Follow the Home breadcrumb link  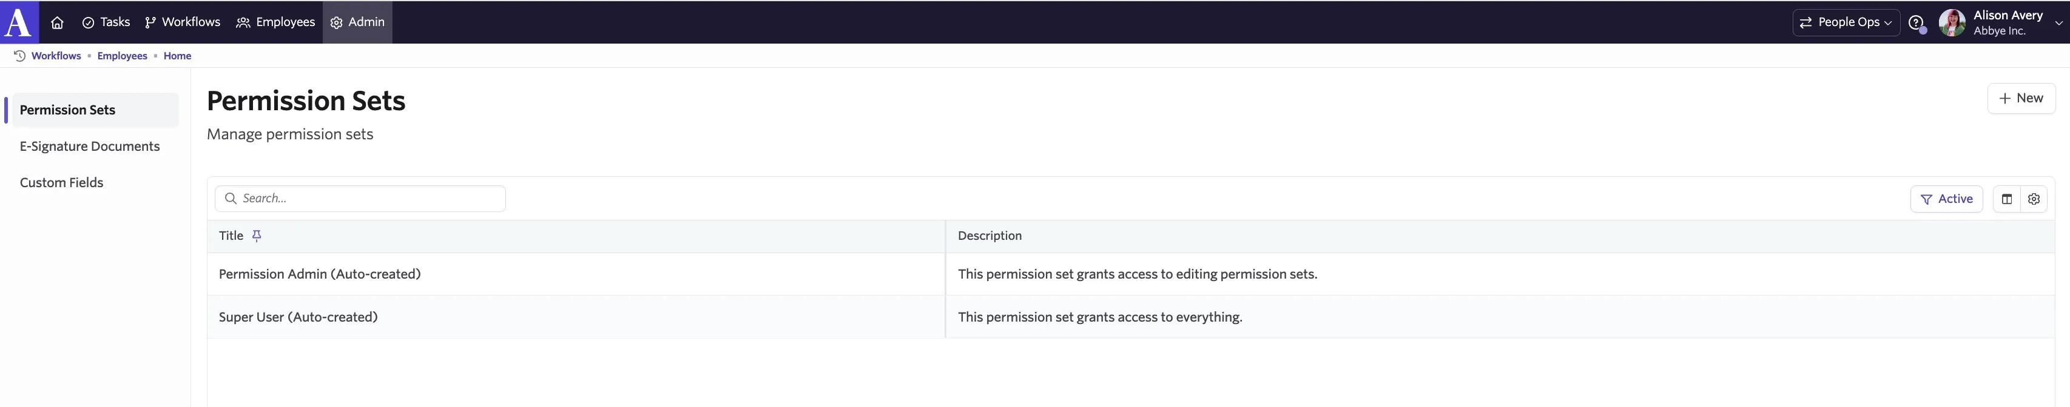(x=178, y=55)
